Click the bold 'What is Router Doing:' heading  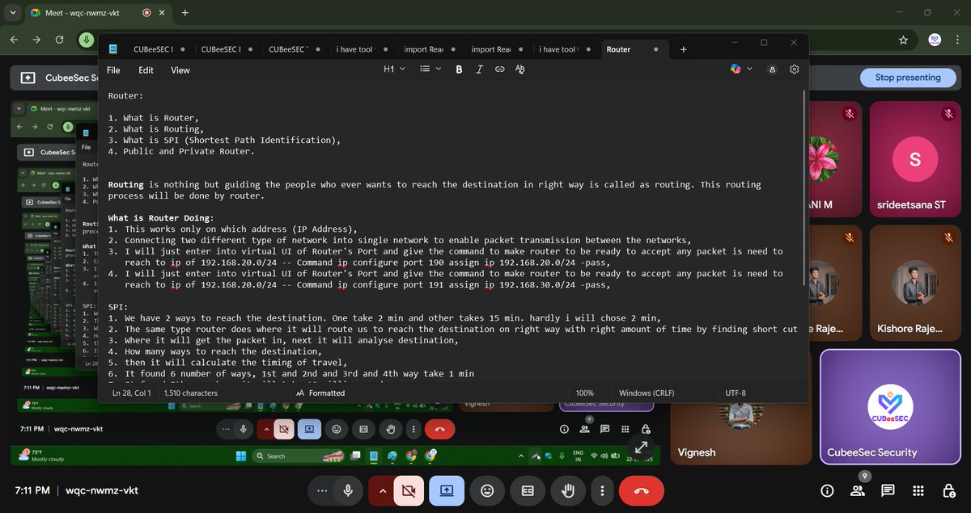click(x=161, y=218)
